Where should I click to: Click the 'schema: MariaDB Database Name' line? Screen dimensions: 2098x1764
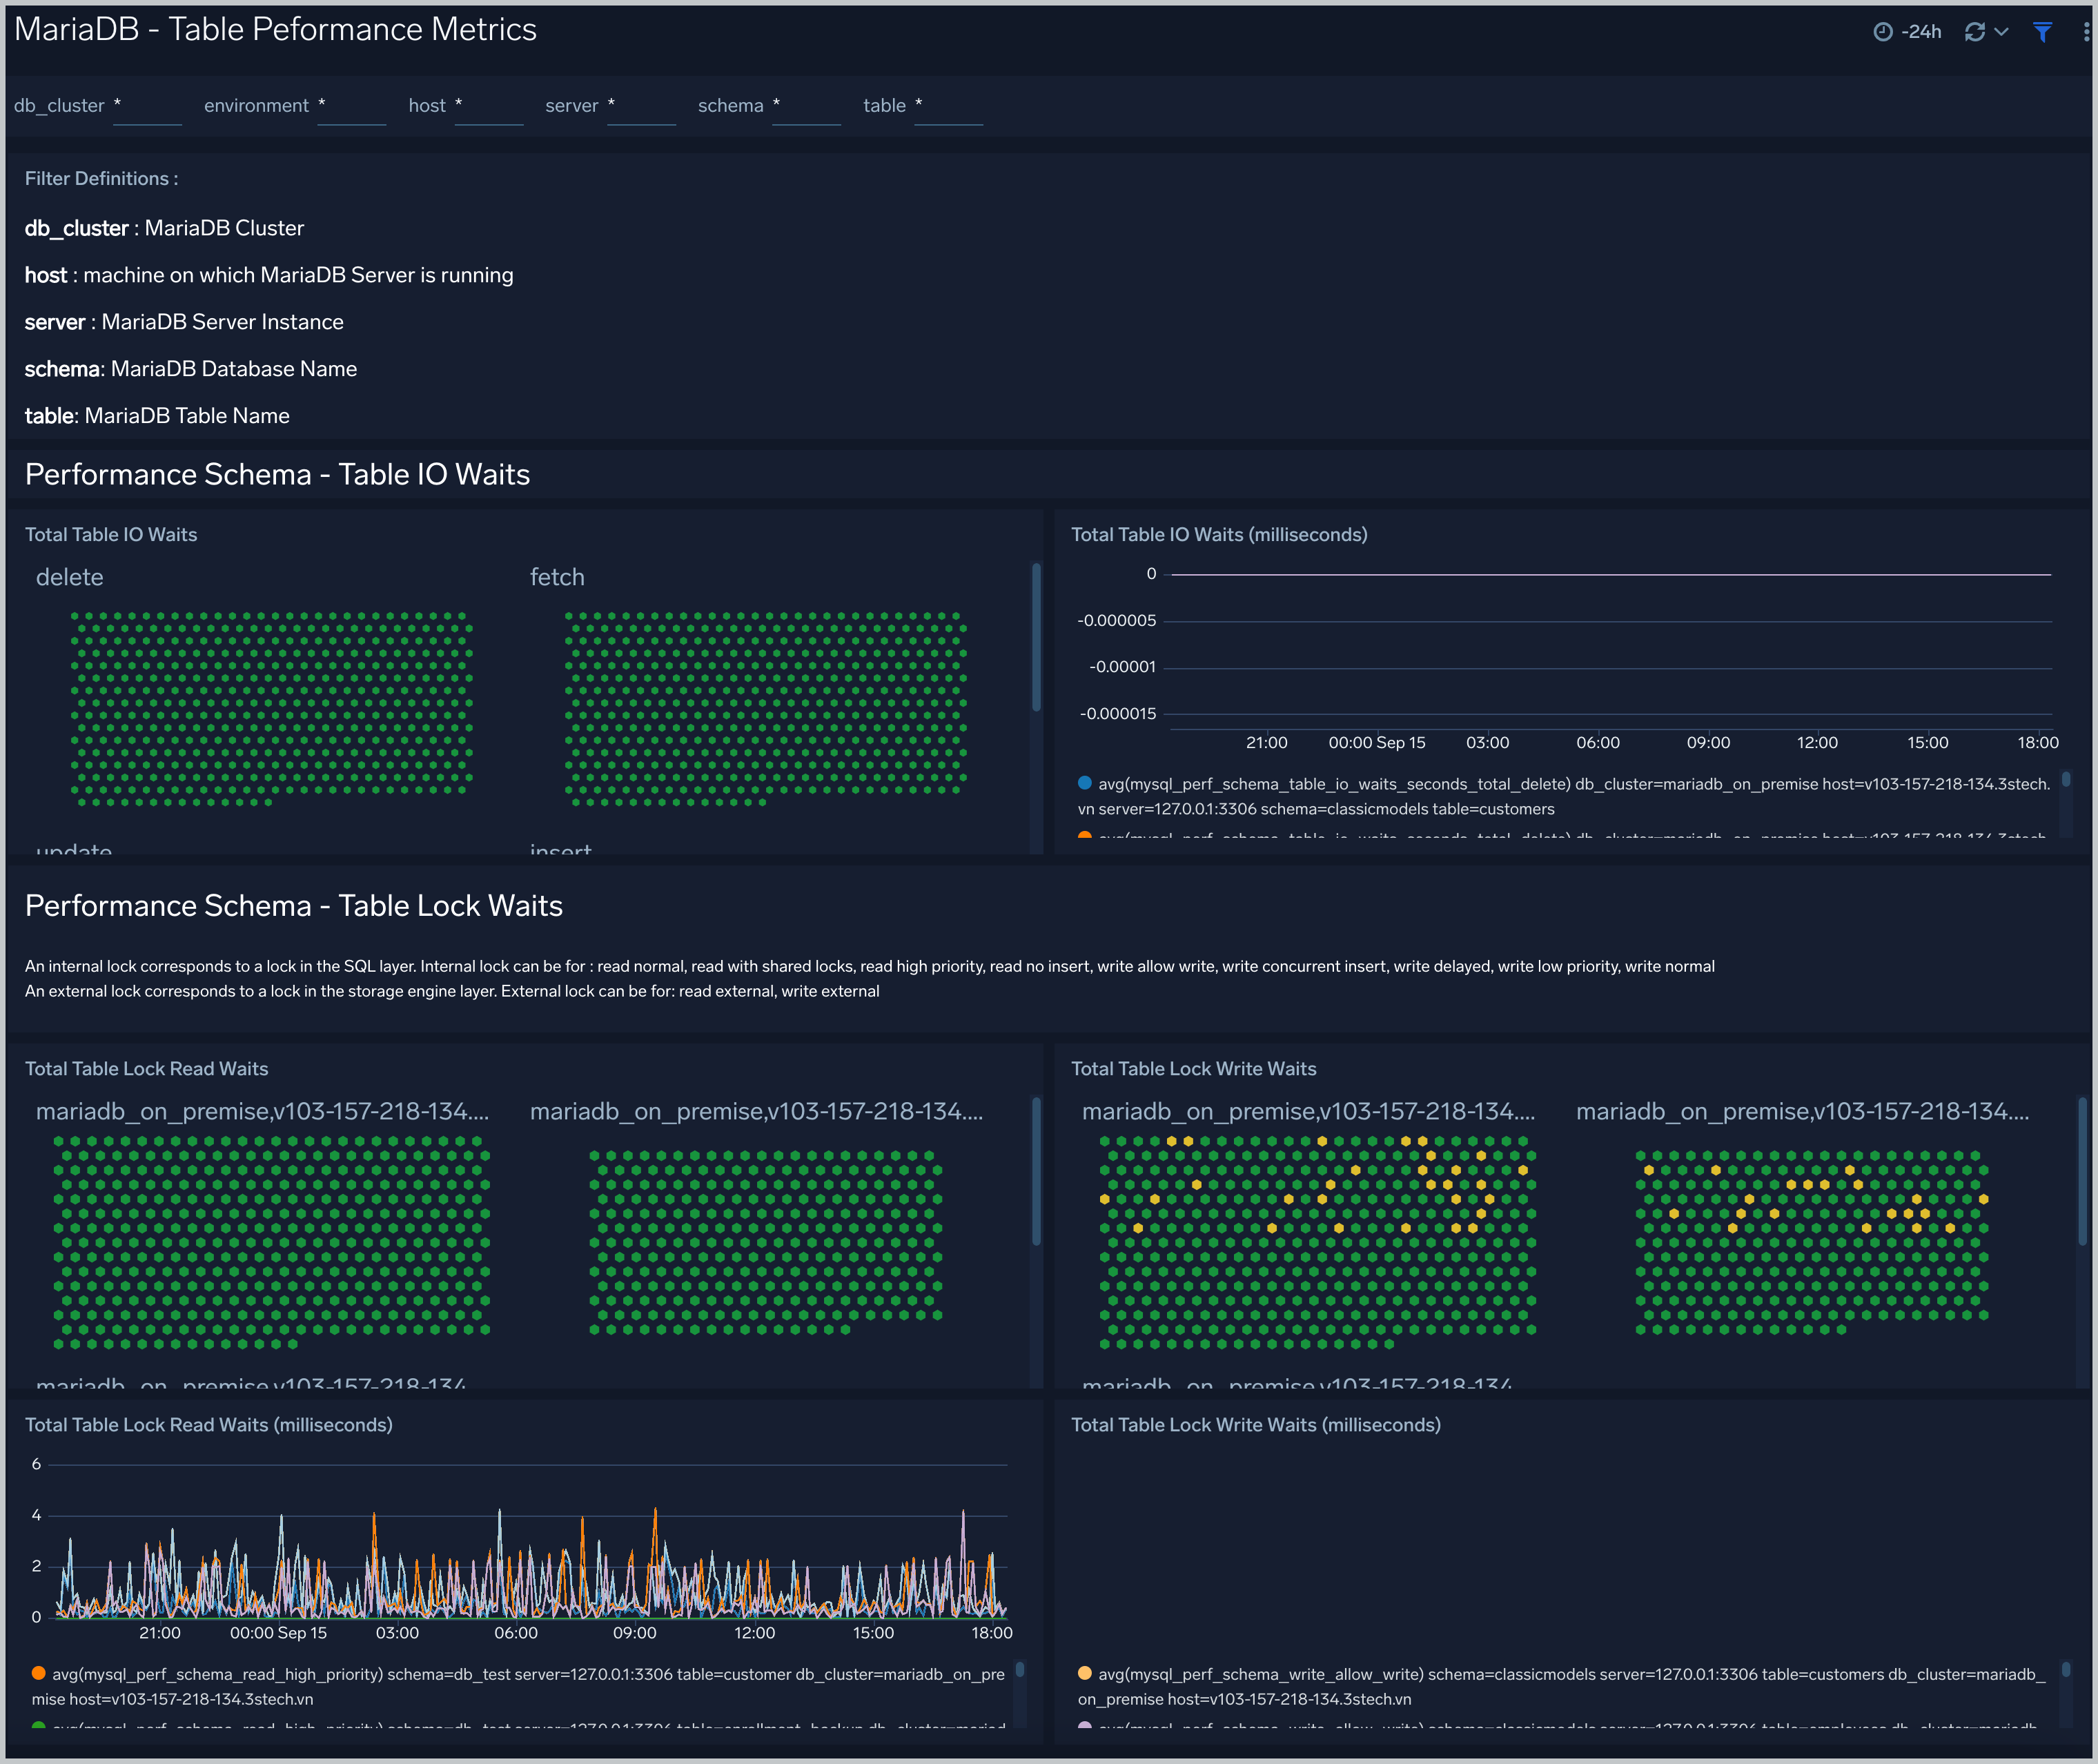(x=191, y=369)
